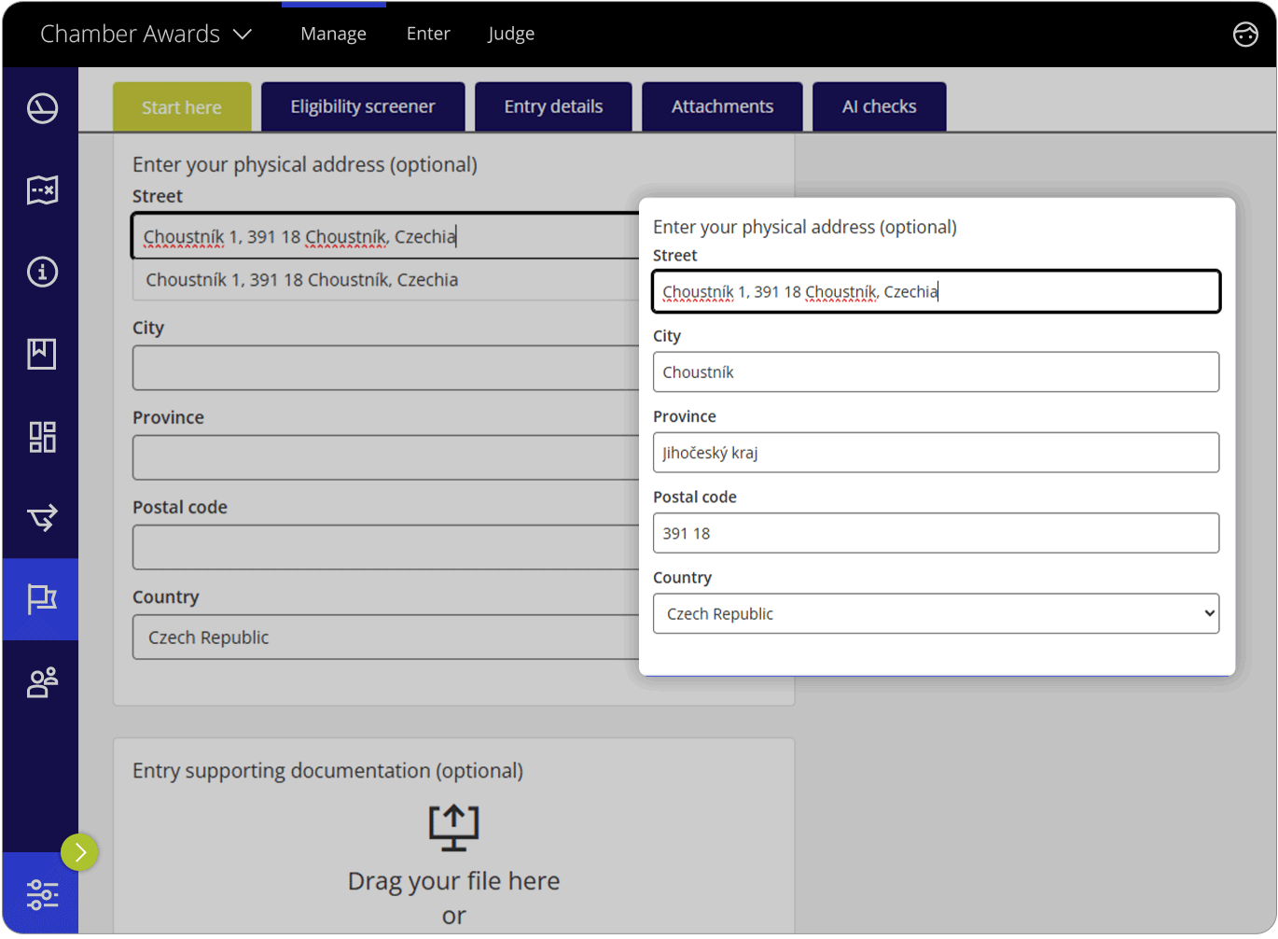The height and width of the screenshot is (939, 1278).
Task: Open the sliders settings icon in sidebar
Action: pos(42,894)
